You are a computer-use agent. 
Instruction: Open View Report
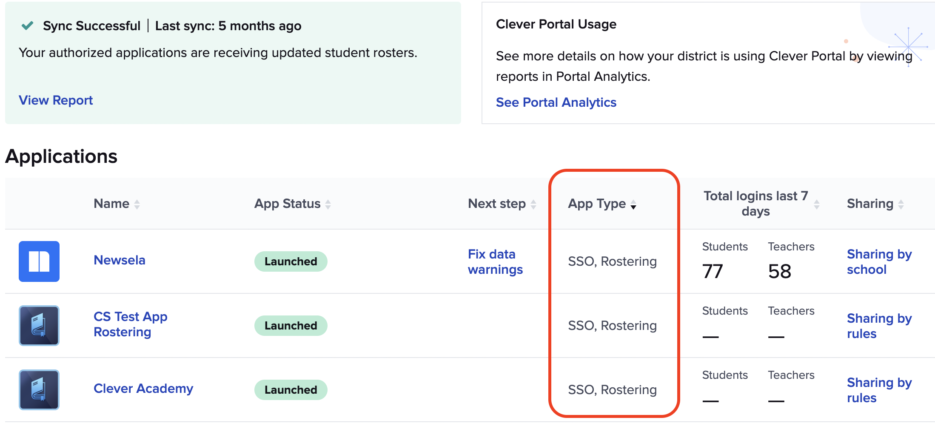coord(55,100)
